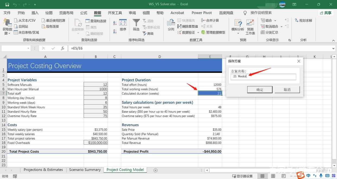Click the Sogou S input method icon
This screenshot has width=337, height=179.
(x=301, y=176)
